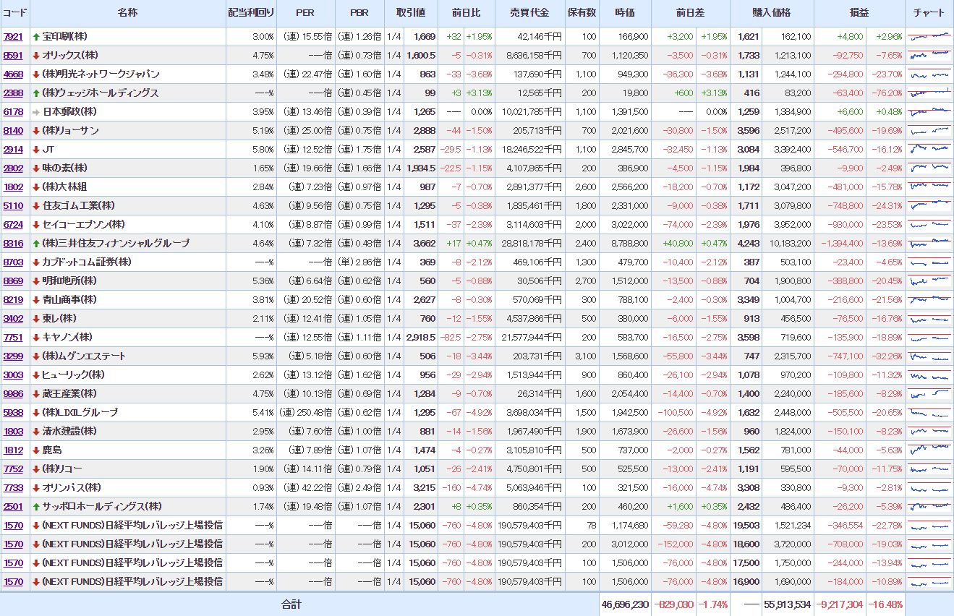Open the stock code link 7921

point(13,36)
